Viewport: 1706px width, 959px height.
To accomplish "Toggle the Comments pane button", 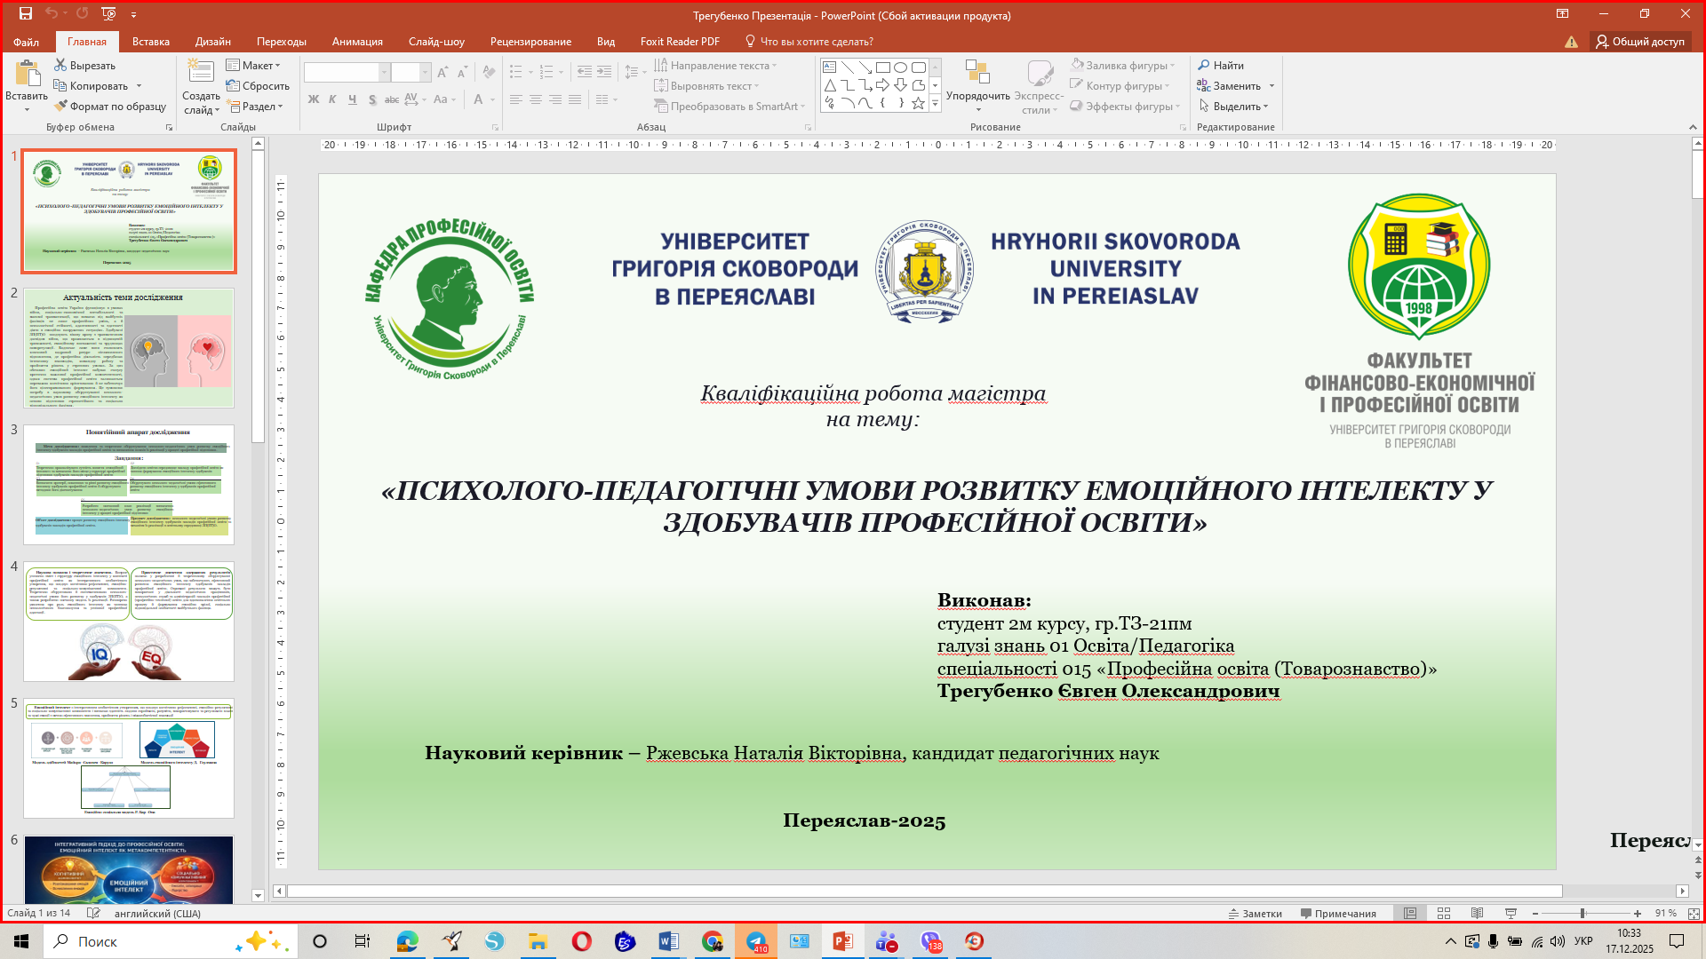I will [1338, 913].
